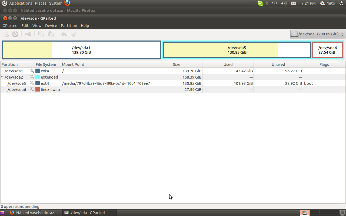This screenshot has width=346, height=216.
Task: Open the Trash icon in bottom panel
Action: click(x=342, y=213)
